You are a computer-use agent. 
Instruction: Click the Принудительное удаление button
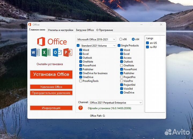(x=51, y=93)
